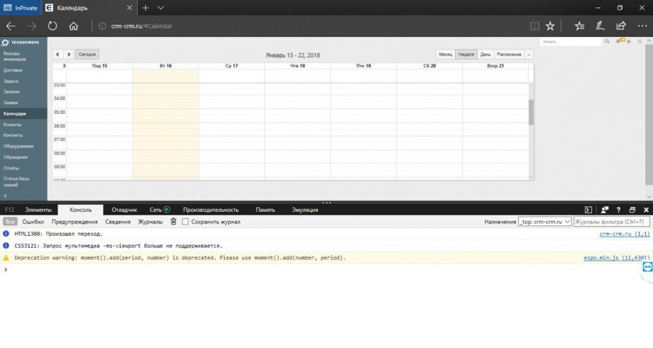
Task: Click the Сегодня button
Action: pos(87,54)
